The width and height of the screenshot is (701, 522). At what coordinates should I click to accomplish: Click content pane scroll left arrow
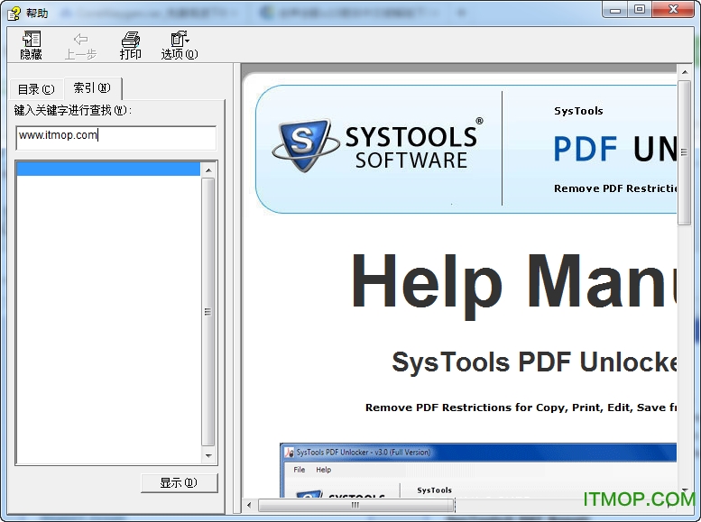[249, 506]
